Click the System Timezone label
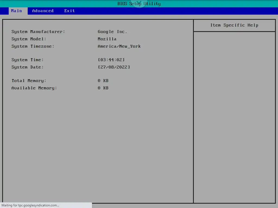The image size is (278, 208). coord(33,47)
